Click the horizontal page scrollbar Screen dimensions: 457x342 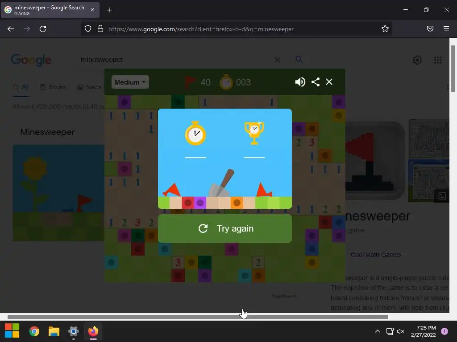point(198,317)
